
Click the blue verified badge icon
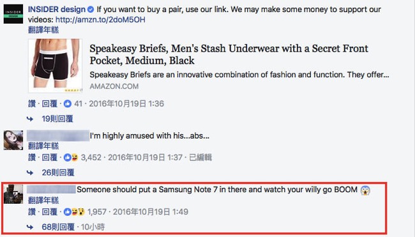click(x=91, y=10)
